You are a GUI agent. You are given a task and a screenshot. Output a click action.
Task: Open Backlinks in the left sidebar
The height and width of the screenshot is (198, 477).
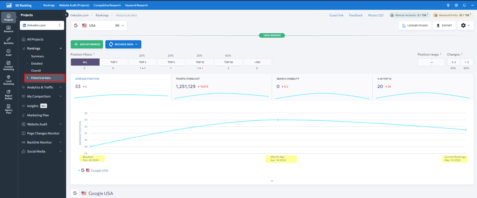[x=9, y=41]
